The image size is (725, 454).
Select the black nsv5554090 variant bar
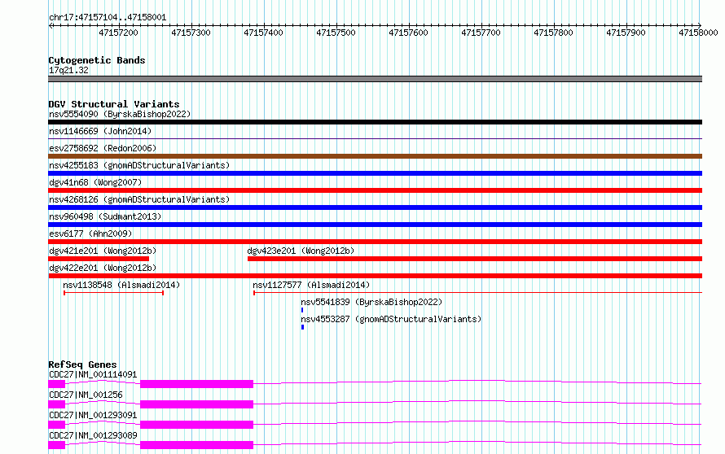pyautogui.click(x=375, y=122)
